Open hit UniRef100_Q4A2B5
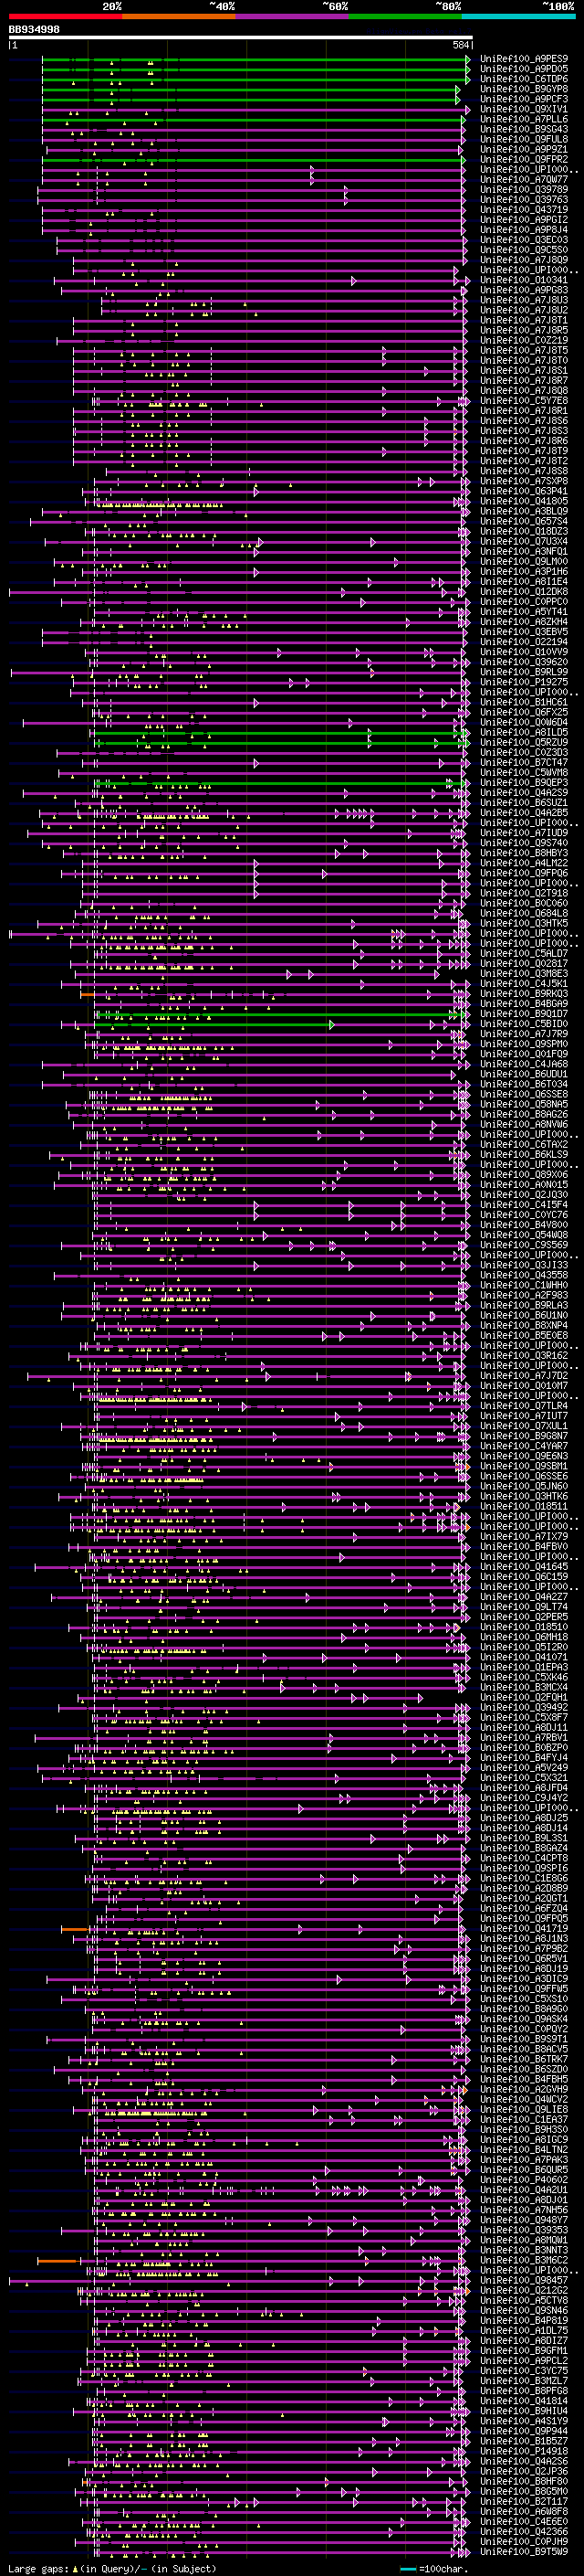This screenshot has height=2576, width=584. [x=524, y=813]
